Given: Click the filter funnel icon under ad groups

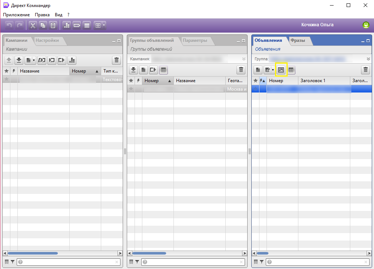Looking at the screenshot, I should (137, 262).
